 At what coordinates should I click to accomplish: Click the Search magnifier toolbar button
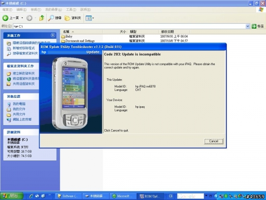coord(54,18)
